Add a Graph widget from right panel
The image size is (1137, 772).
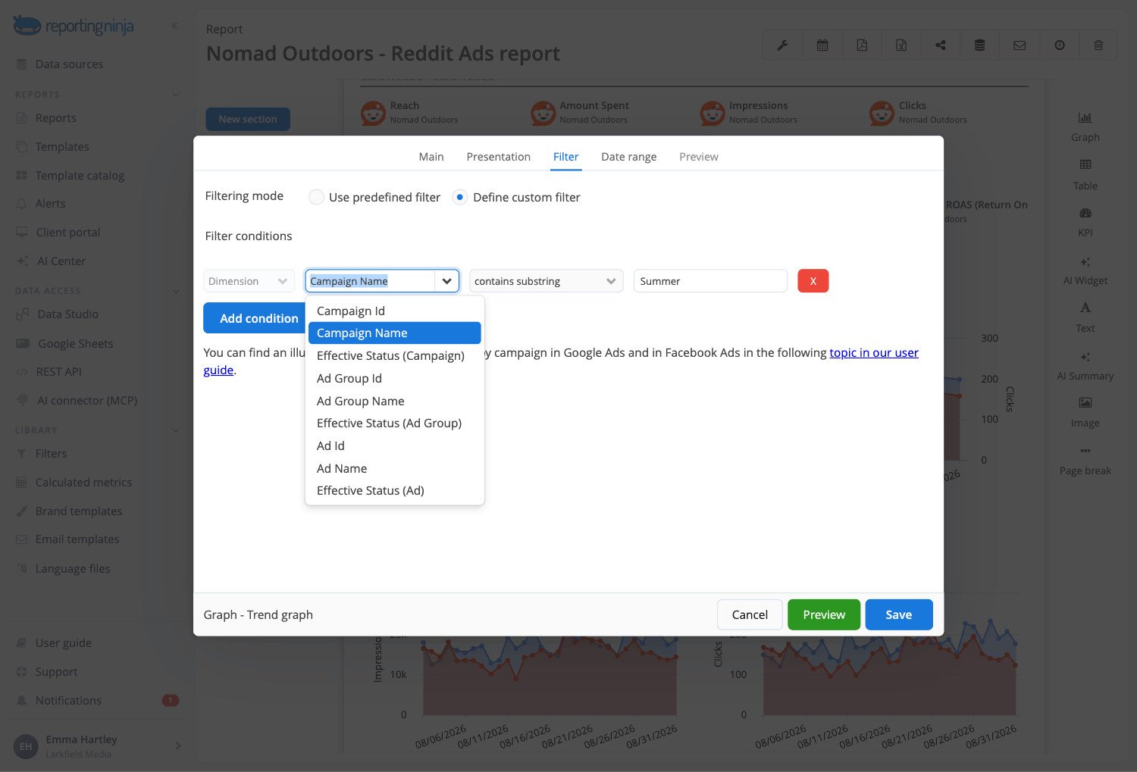click(1085, 127)
